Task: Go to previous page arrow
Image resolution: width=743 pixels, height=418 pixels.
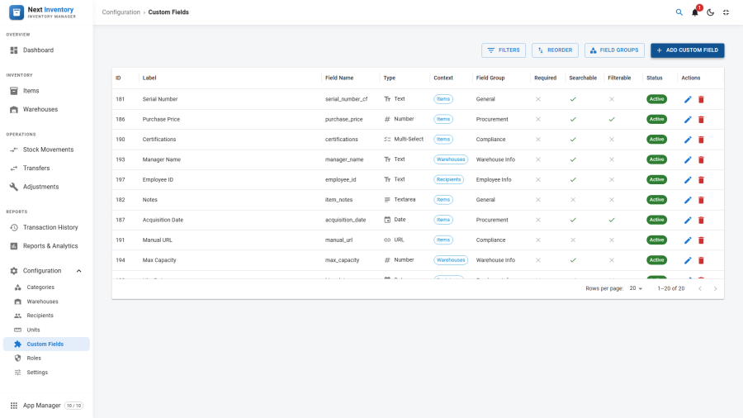Action: coord(700,288)
